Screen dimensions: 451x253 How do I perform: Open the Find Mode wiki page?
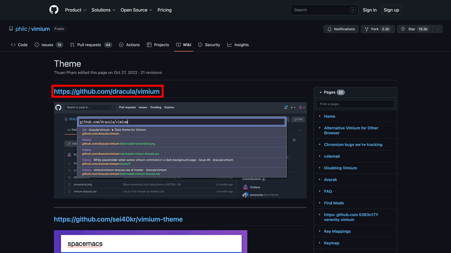[x=334, y=203]
